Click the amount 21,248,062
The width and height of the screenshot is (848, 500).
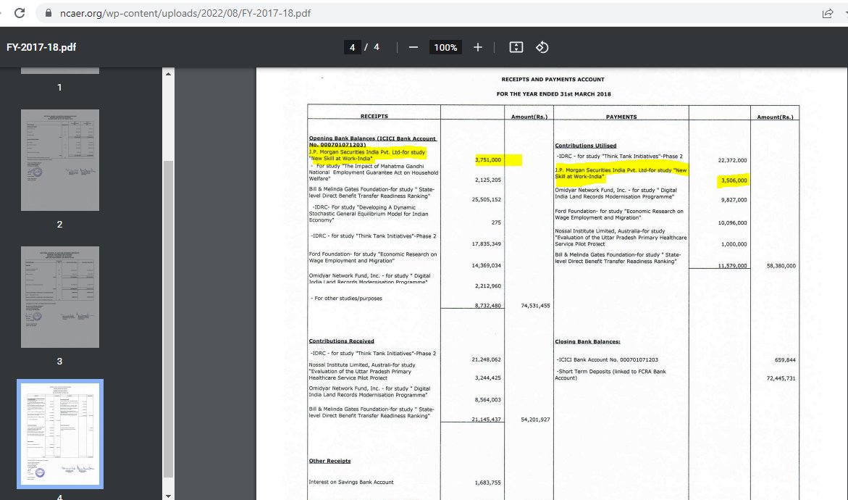click(x=486, y=359)
